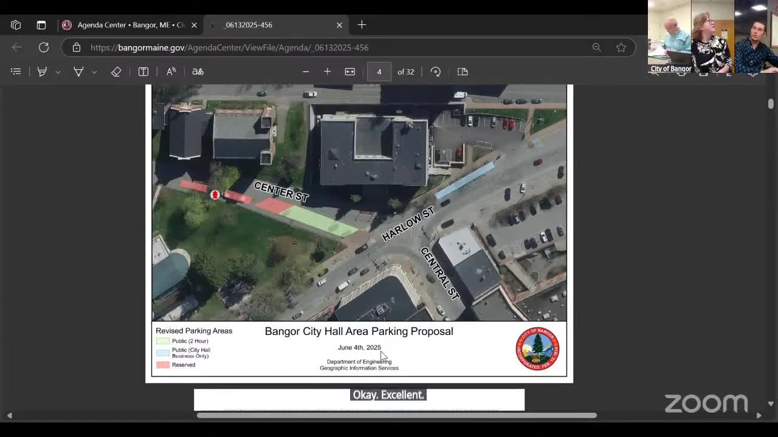Click the "June 4th, 2025" date text

pyautogui.click(x=359, y=348)
